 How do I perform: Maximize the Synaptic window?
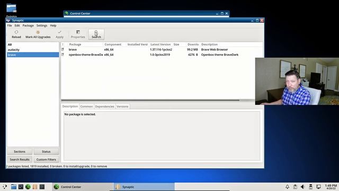tap(257, 20)
